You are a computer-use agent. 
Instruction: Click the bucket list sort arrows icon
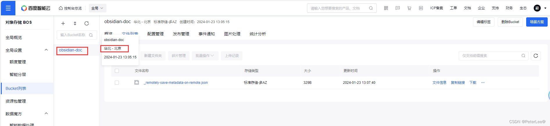[75, 23]
